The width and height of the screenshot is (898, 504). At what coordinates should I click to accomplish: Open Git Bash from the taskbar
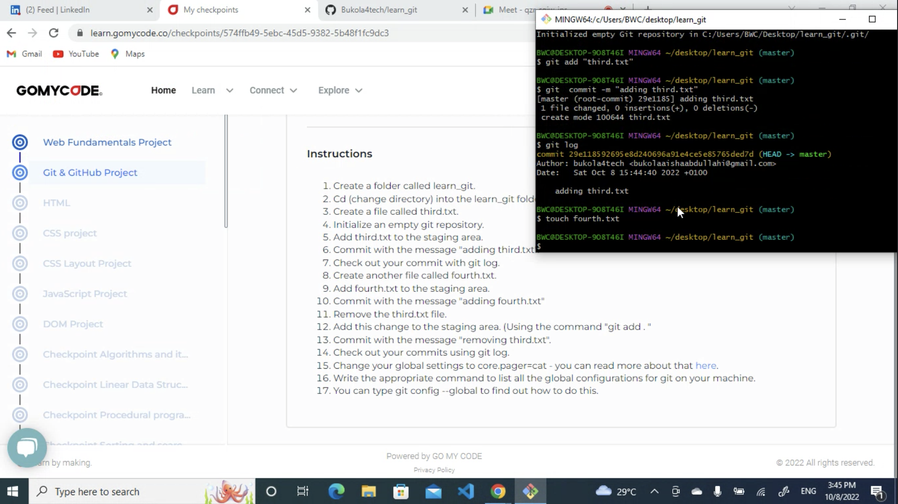click(531, 491)
